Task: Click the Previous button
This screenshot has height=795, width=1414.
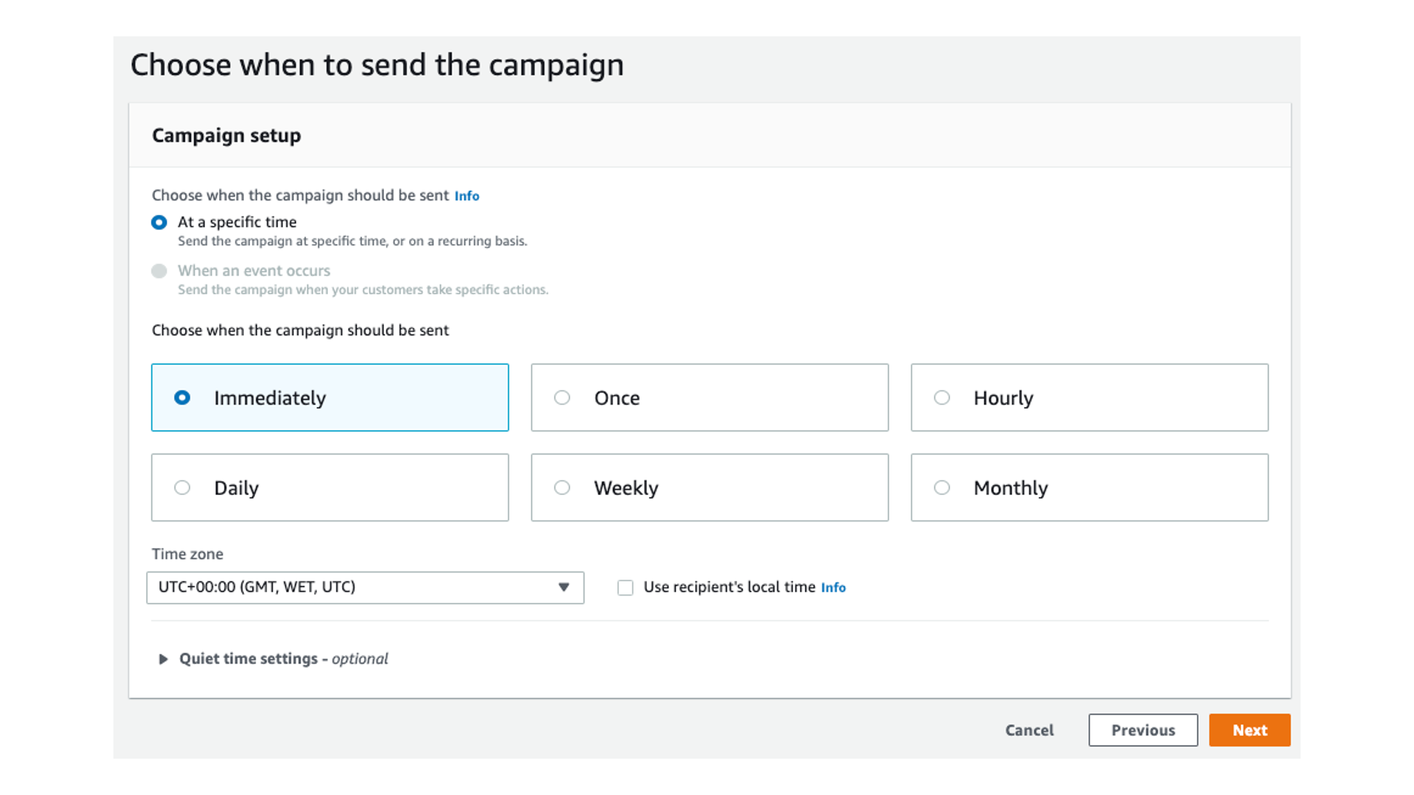Action: [x=1143, y=730]
